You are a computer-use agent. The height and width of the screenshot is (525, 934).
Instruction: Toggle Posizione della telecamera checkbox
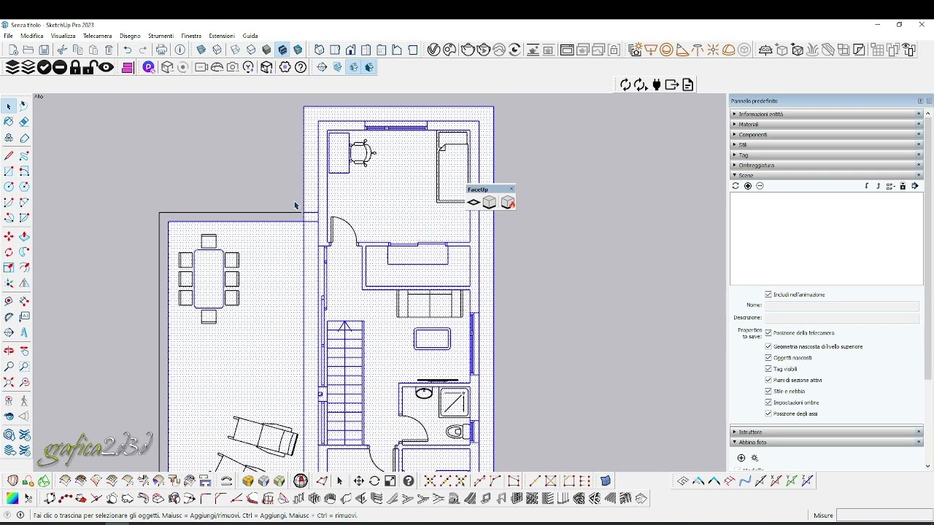768,332
